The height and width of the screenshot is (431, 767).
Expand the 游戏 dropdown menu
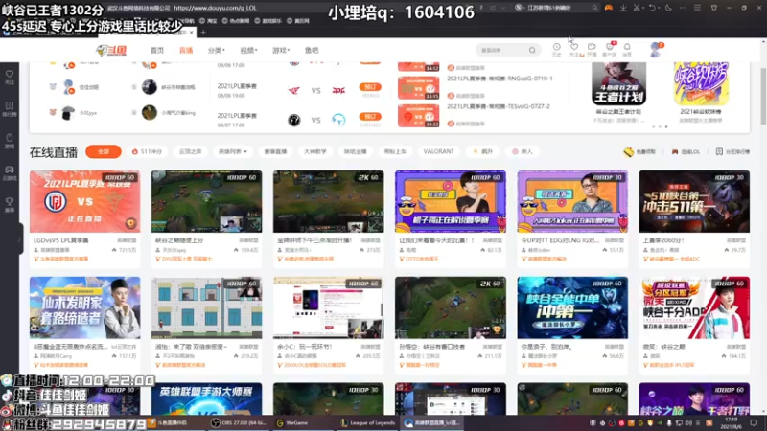coord(281,51)
